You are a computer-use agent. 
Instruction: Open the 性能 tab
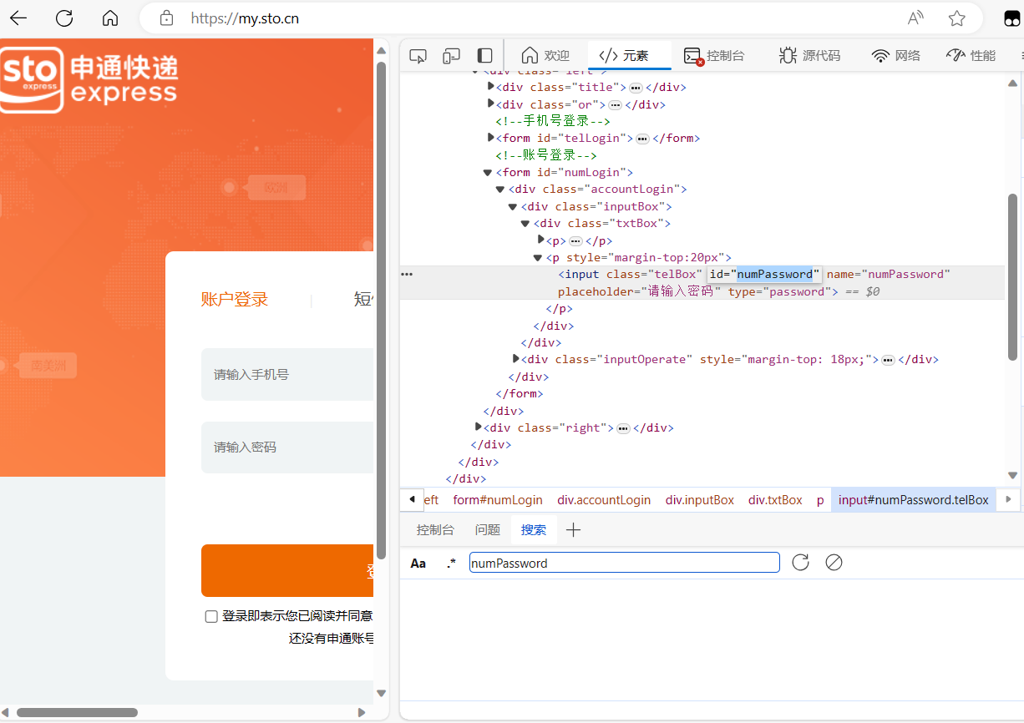pos(971,55)
